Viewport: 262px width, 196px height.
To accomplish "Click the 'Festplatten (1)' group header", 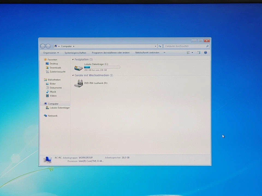I will pos(84,59).
